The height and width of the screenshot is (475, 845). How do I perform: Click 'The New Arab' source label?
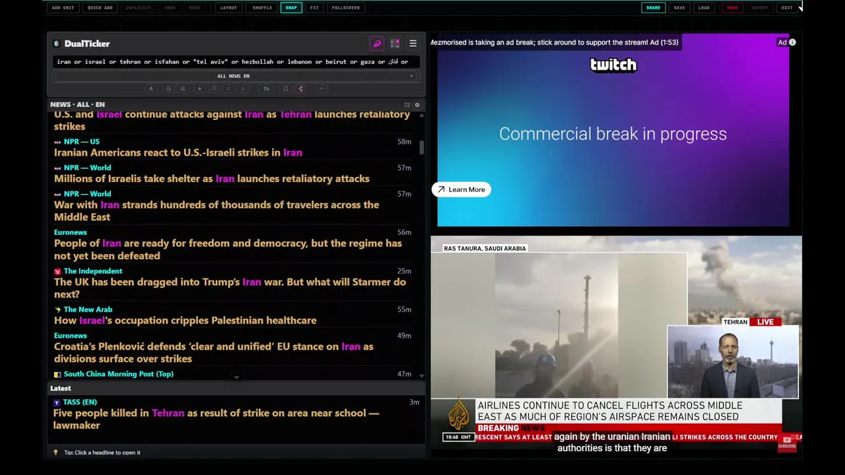pos(88,309)
